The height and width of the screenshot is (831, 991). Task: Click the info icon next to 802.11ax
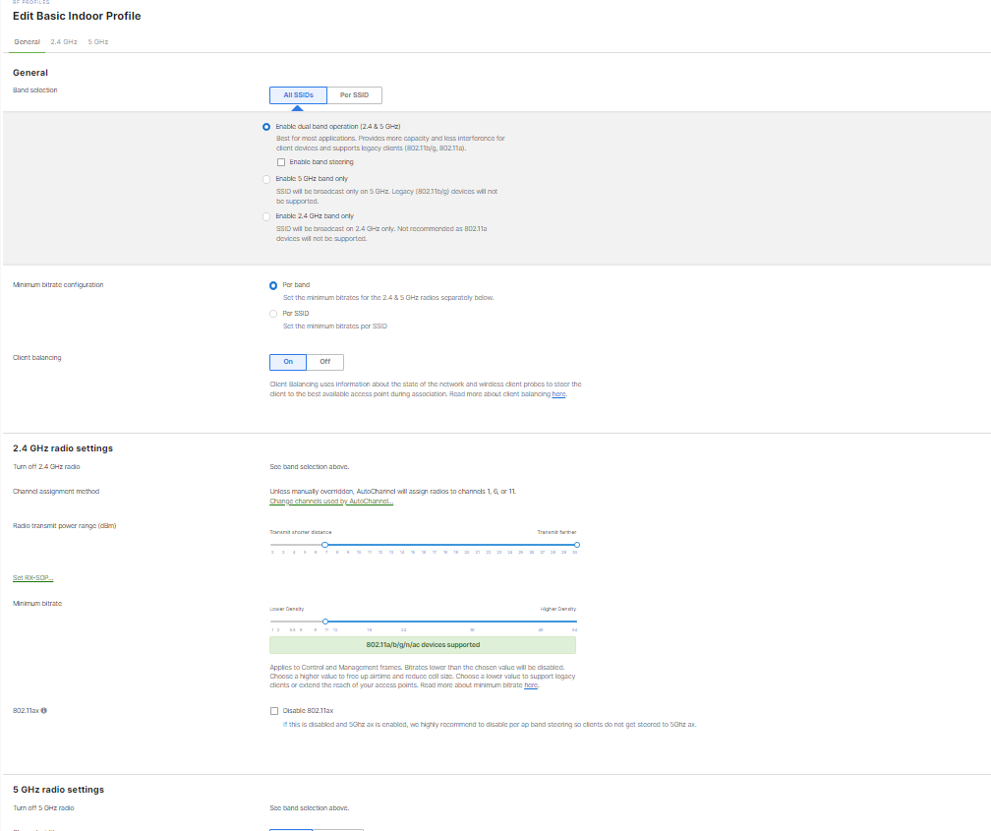pyautogui.click(x=44, y=709)
